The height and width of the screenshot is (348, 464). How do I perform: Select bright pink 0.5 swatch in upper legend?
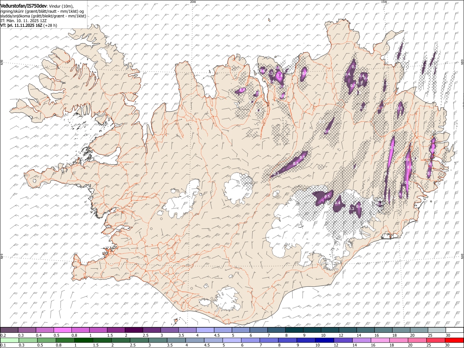[x=62, y=330]
